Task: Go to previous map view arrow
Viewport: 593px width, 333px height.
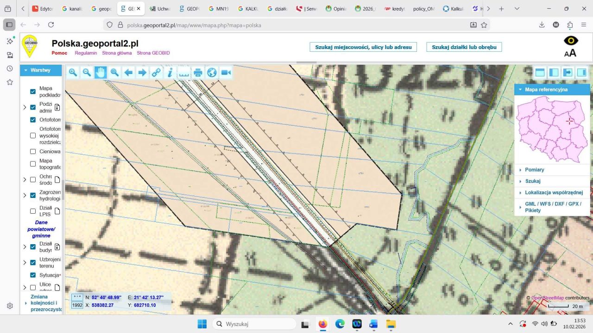Action: tap(128, 72)
